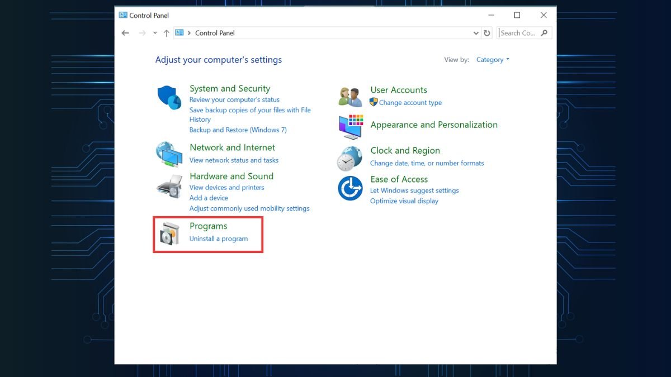
Task: Open the address bar history dropdown
Action: [x=476, y=33]
